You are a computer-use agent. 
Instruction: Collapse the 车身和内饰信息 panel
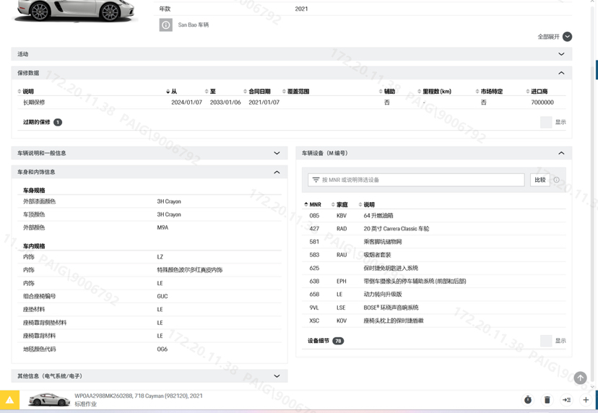click(x=277, y=172)
